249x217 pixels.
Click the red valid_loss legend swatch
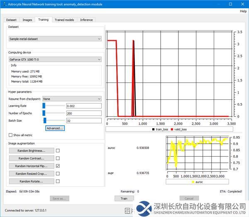click(x=171, y=129)
